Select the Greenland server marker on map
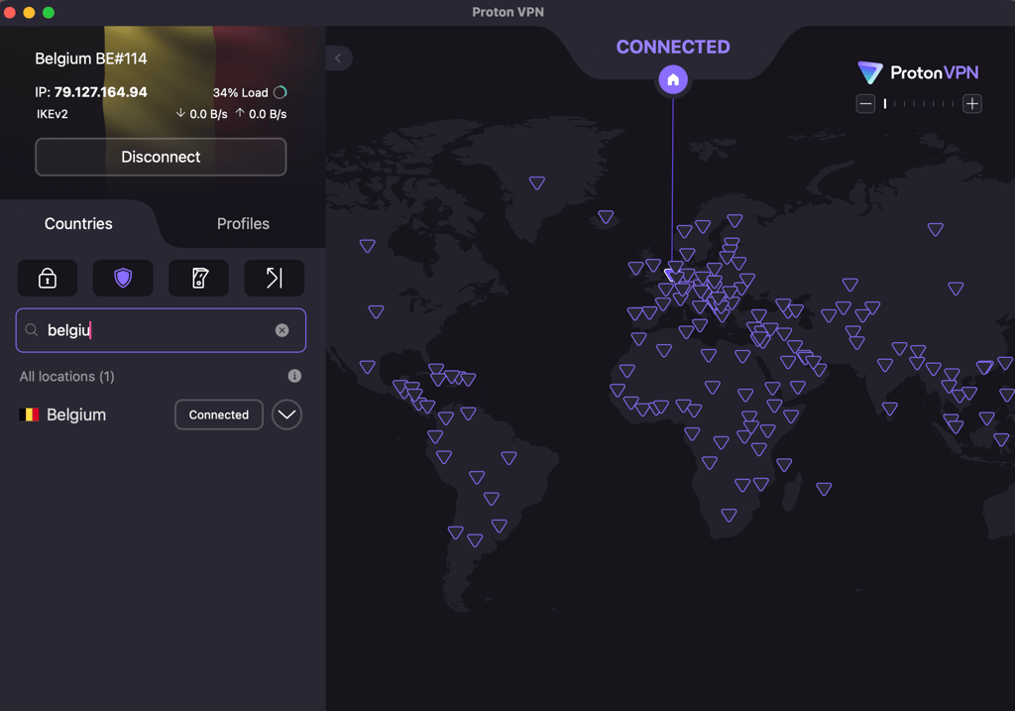This screenshot has width=1015, height=711. pyautogui.click(x=536, y=182)
